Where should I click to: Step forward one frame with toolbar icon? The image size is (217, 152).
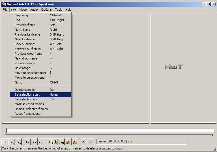(41, 142)
